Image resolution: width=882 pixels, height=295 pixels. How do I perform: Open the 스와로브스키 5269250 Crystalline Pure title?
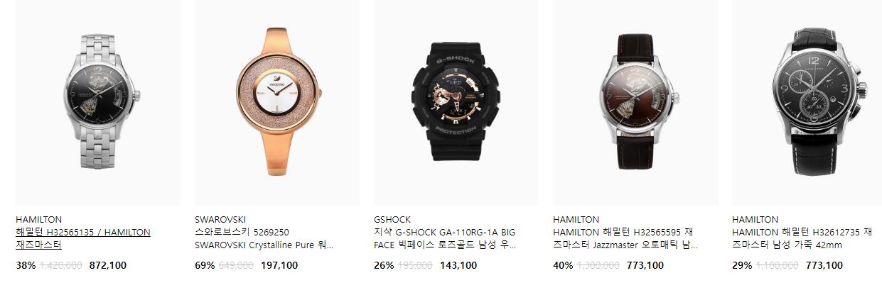(264, 239)
